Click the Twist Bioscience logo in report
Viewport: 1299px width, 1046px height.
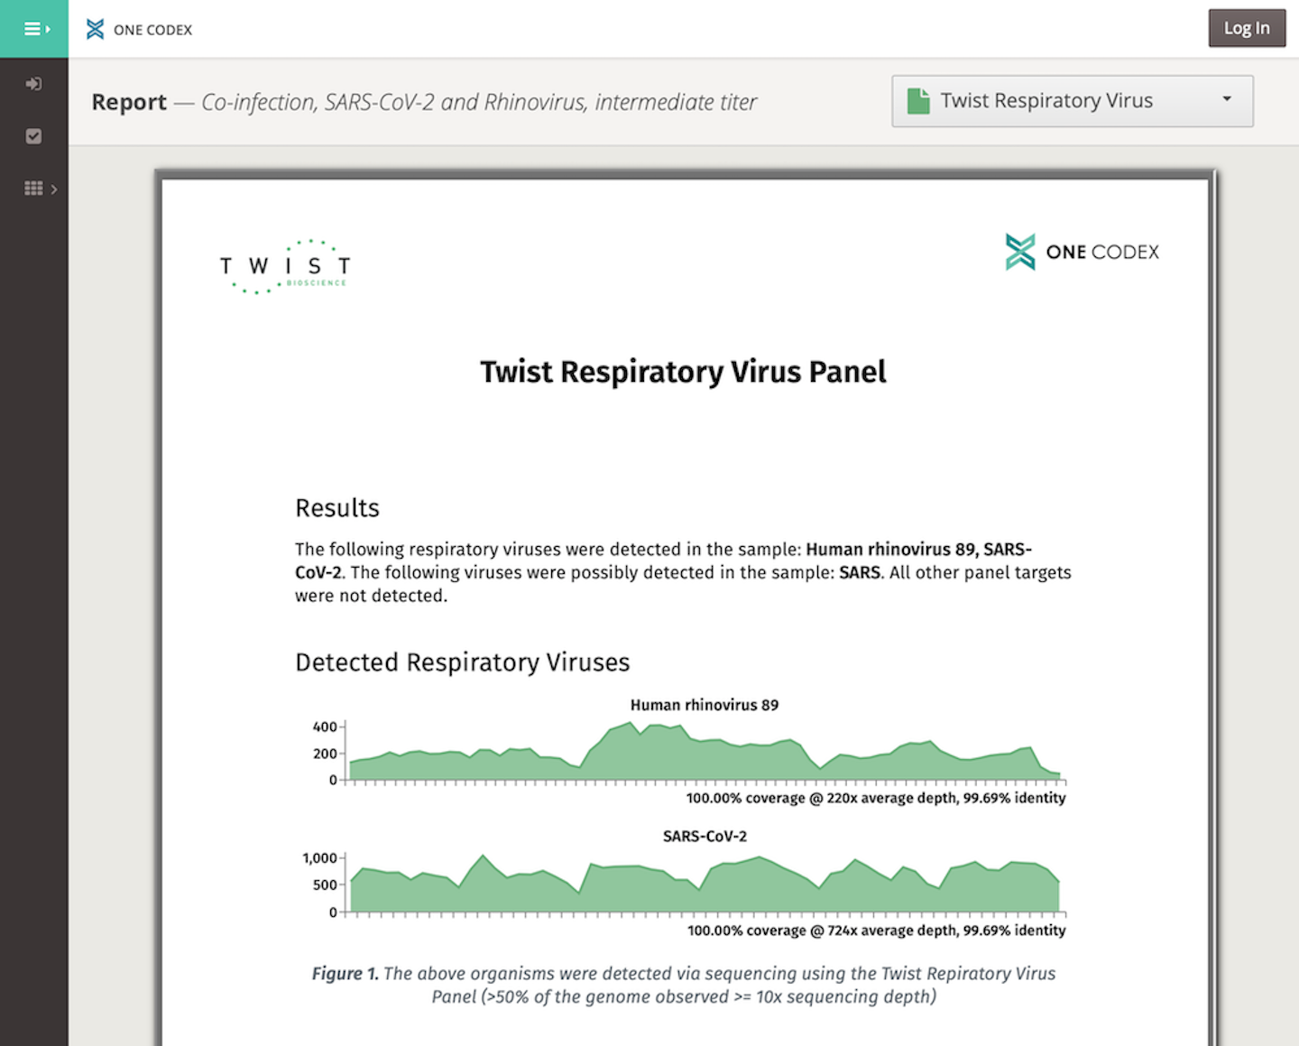(x=285, y=267)
